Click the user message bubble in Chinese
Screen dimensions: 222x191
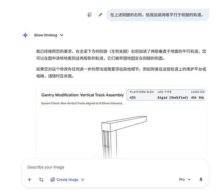click(x=158, y=15)
